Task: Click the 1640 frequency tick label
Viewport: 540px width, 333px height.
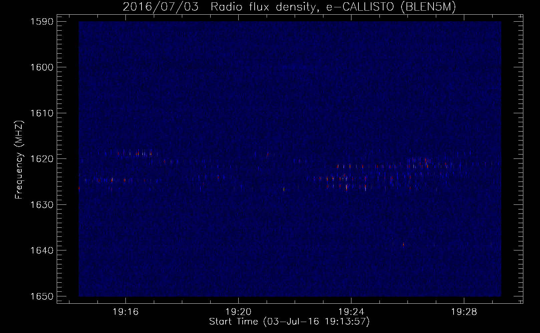Action: tap(41, 250)
